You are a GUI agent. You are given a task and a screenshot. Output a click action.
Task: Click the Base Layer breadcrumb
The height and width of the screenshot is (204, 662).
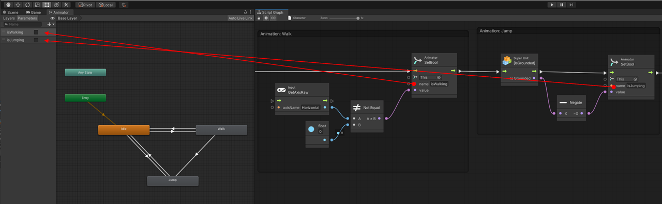(x=67, y=18)
